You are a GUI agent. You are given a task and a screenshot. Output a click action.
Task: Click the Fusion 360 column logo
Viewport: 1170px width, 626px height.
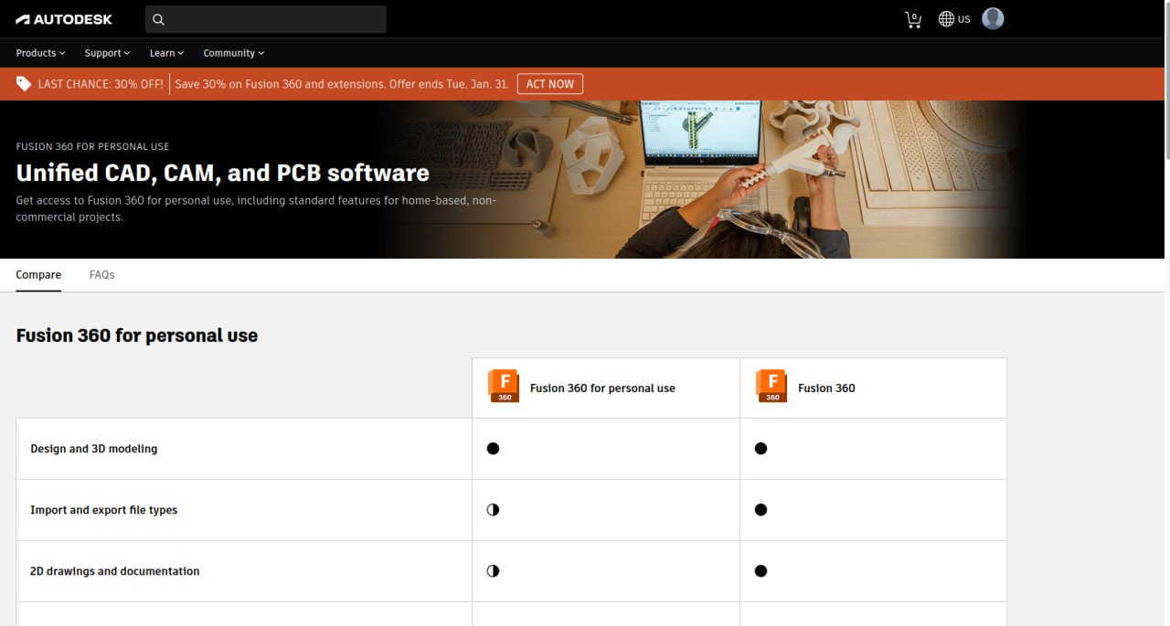click(771, 387)
